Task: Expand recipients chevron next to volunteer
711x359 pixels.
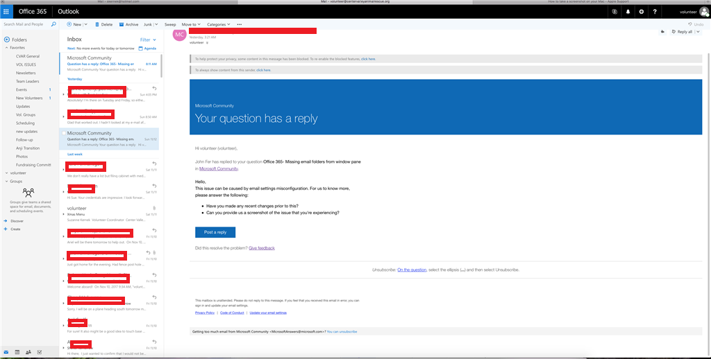Action: (x=207, y=42)
